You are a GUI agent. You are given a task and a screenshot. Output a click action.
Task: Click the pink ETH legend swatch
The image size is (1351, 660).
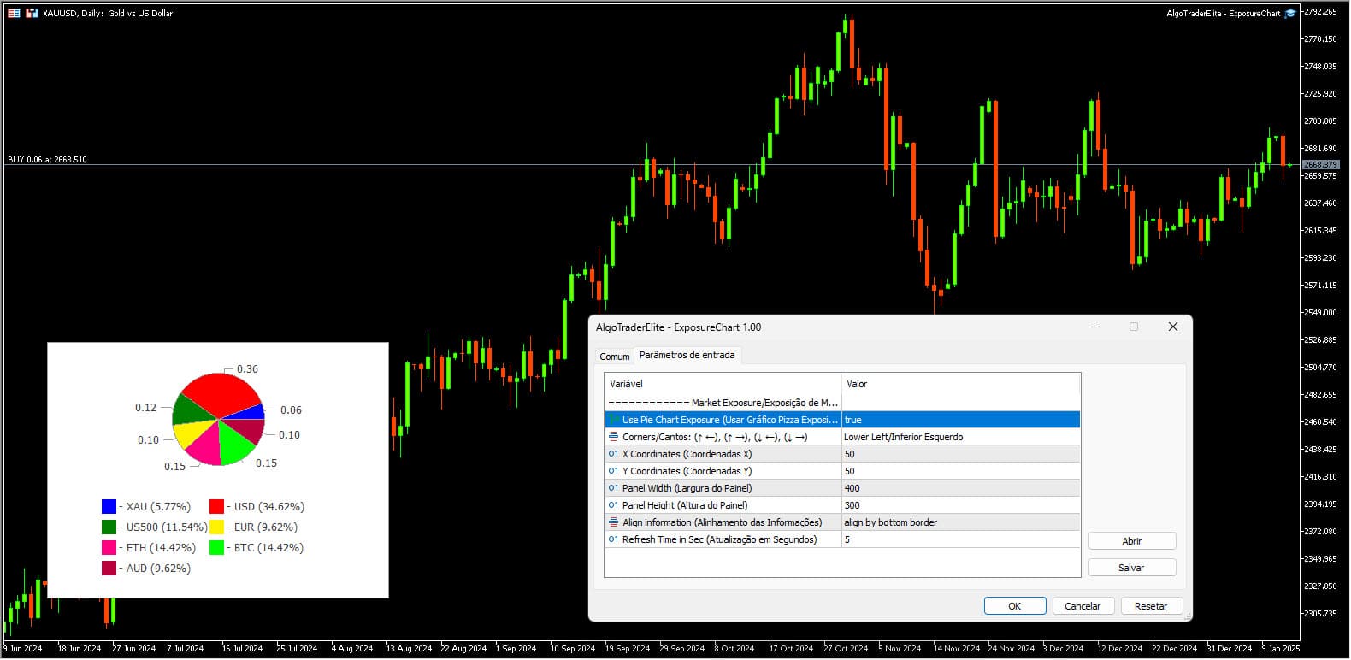click(109, 548)
